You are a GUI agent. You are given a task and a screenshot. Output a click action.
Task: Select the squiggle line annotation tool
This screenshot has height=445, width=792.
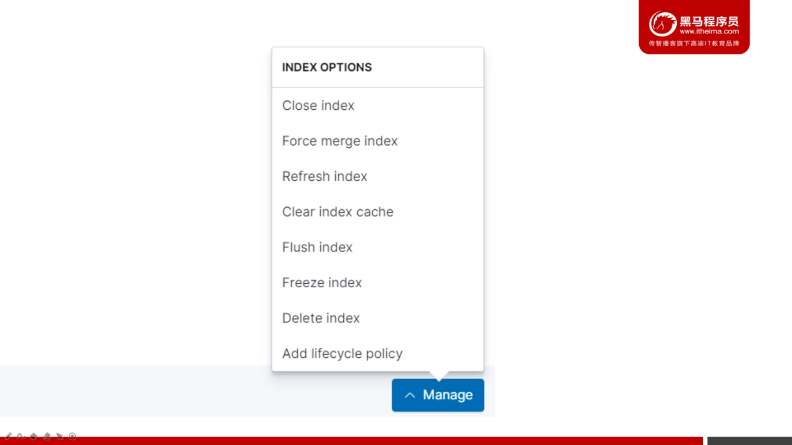point(21,436)
